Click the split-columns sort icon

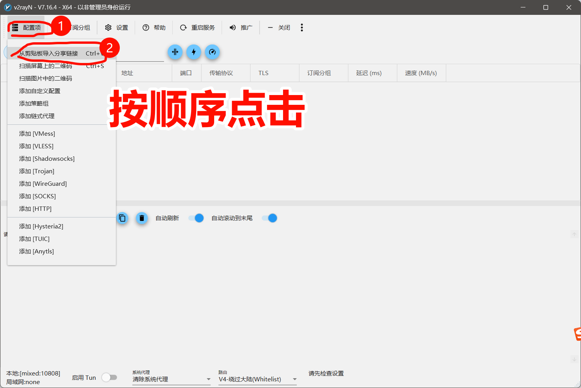(x=175, y=52)
